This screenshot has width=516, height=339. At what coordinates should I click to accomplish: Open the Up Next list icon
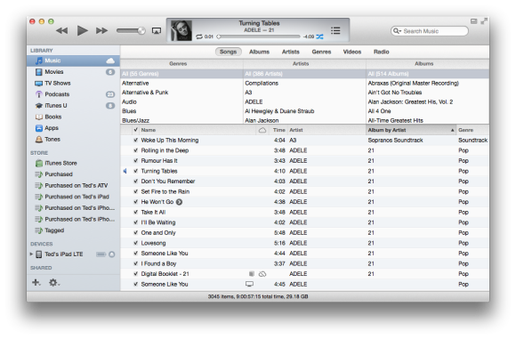coord(335,30)
